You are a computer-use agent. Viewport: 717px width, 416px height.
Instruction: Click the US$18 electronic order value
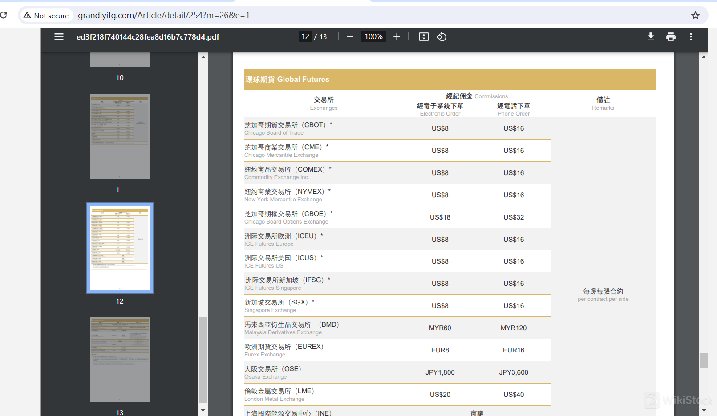tap(440, 217)
